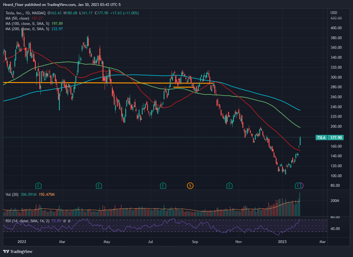This screenshot has width=353, height=257.
Task: Click the USD currency label
Action: (334, 12)
